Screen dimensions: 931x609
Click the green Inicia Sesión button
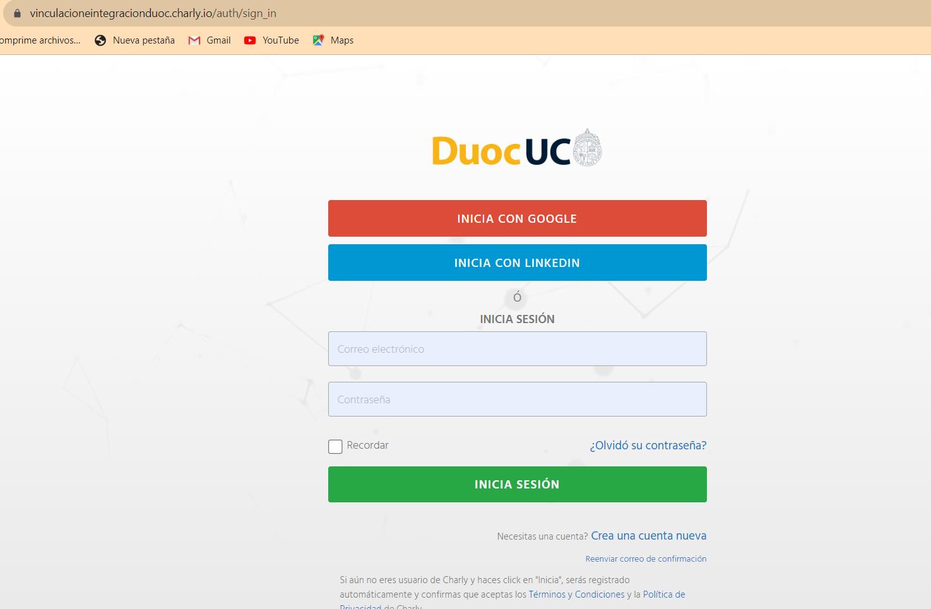point(518,484)
